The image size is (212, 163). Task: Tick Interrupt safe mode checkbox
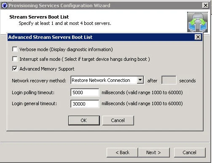[15, 59]
